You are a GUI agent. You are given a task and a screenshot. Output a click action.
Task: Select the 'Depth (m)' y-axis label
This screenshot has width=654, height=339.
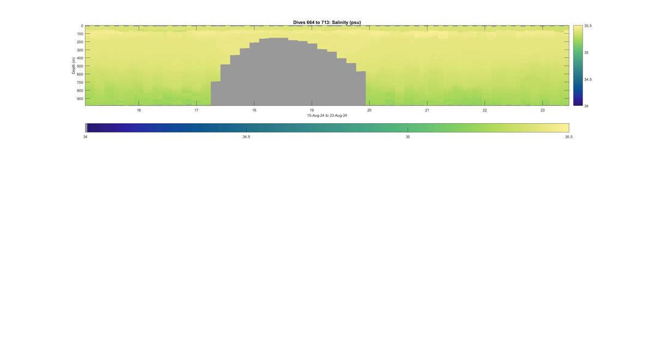pyautogui.click(x=73, y=65)
